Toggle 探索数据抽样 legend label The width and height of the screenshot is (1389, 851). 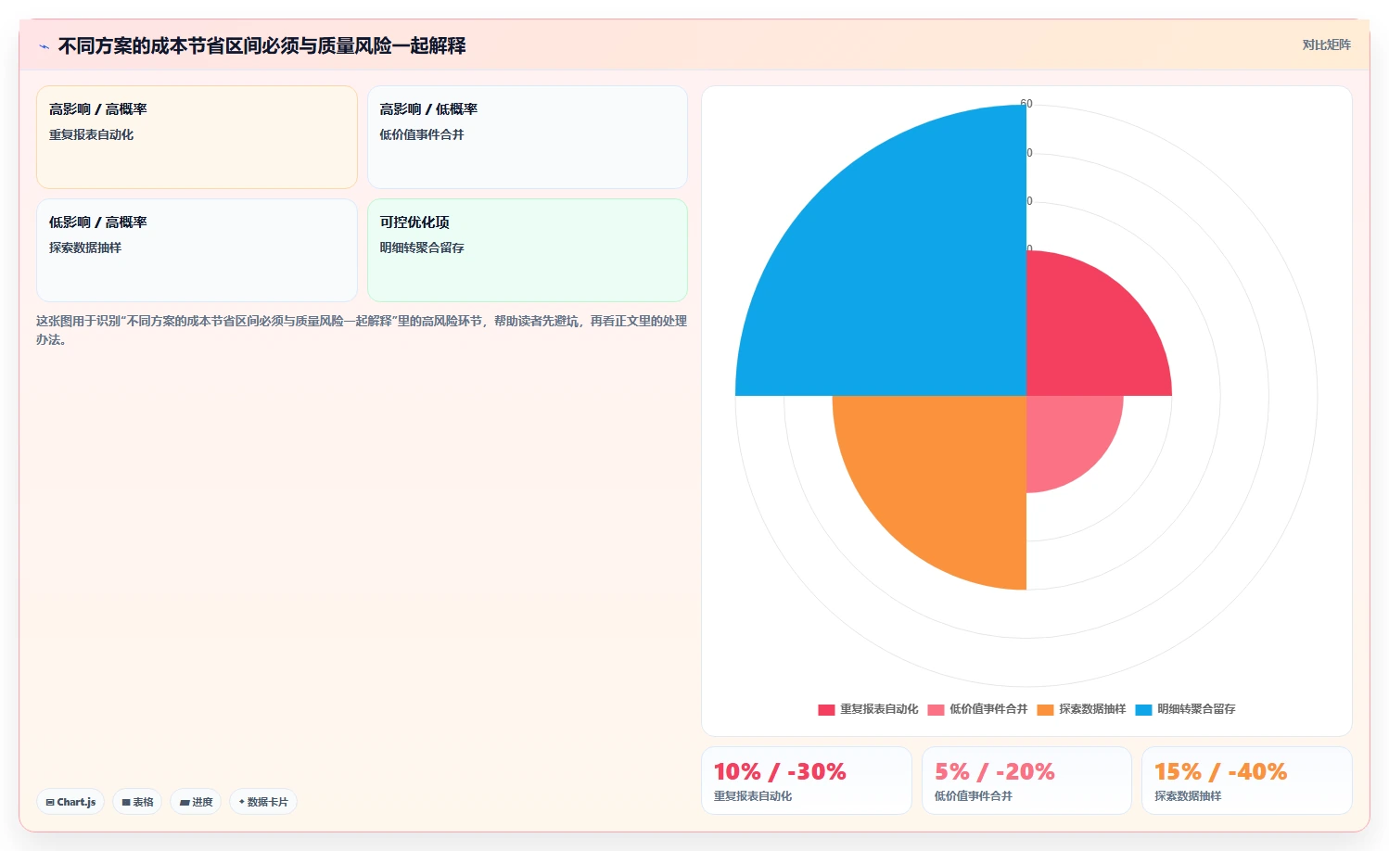click(x=1092, y=709)
